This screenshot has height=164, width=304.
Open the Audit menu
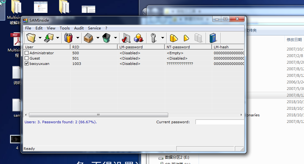coord(79,28)
